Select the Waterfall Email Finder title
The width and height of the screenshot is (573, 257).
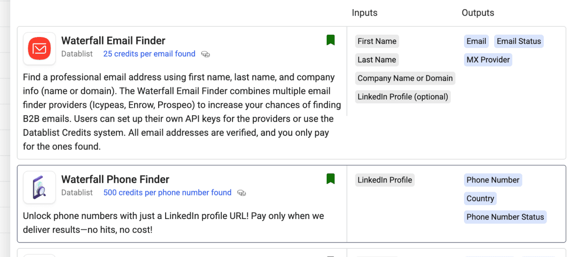point(113,41)
